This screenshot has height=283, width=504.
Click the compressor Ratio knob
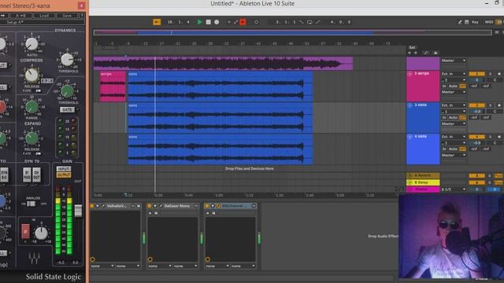point(31,43)
